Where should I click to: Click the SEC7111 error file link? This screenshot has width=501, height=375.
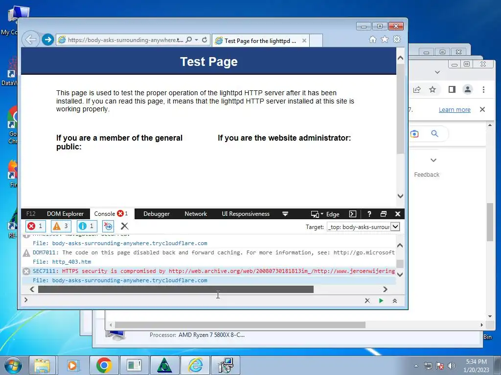130,280
